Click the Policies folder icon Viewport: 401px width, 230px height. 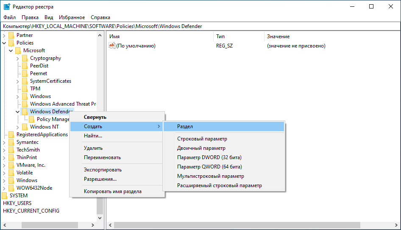pos(11,43)
